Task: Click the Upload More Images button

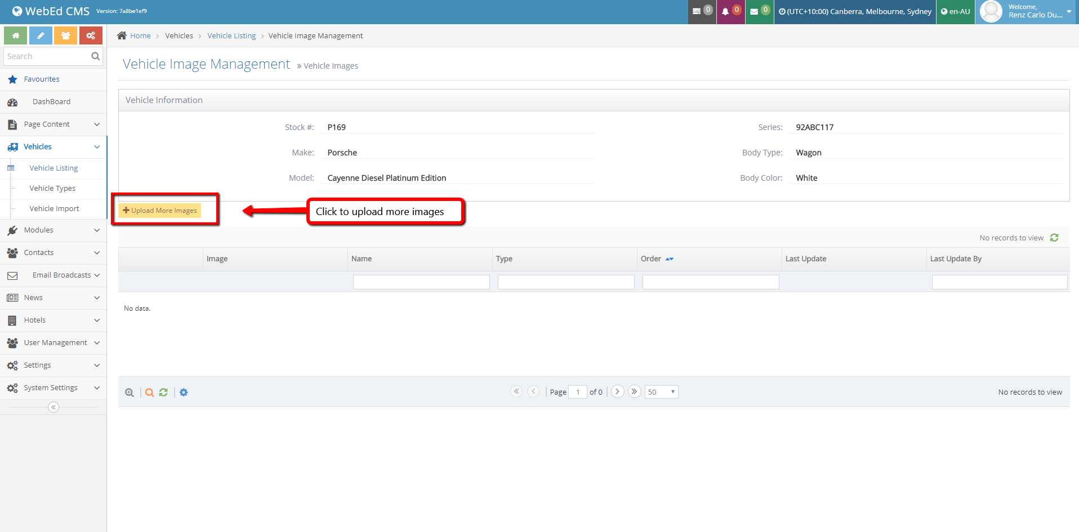Action: coord(160,211)
